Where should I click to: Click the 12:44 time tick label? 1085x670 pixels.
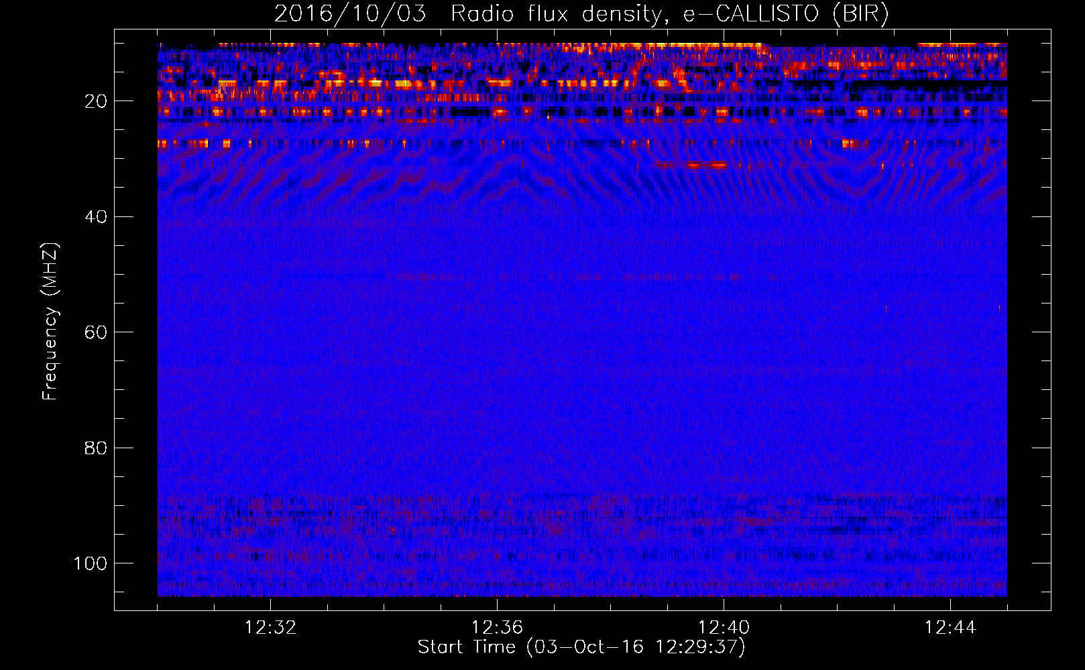pos(950,628)
